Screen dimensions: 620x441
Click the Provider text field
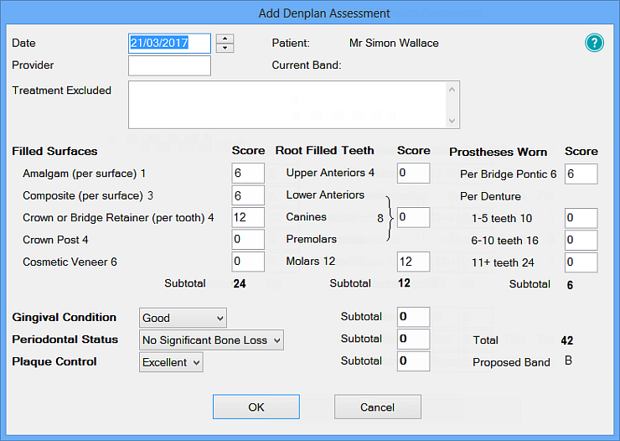point(170,65)
